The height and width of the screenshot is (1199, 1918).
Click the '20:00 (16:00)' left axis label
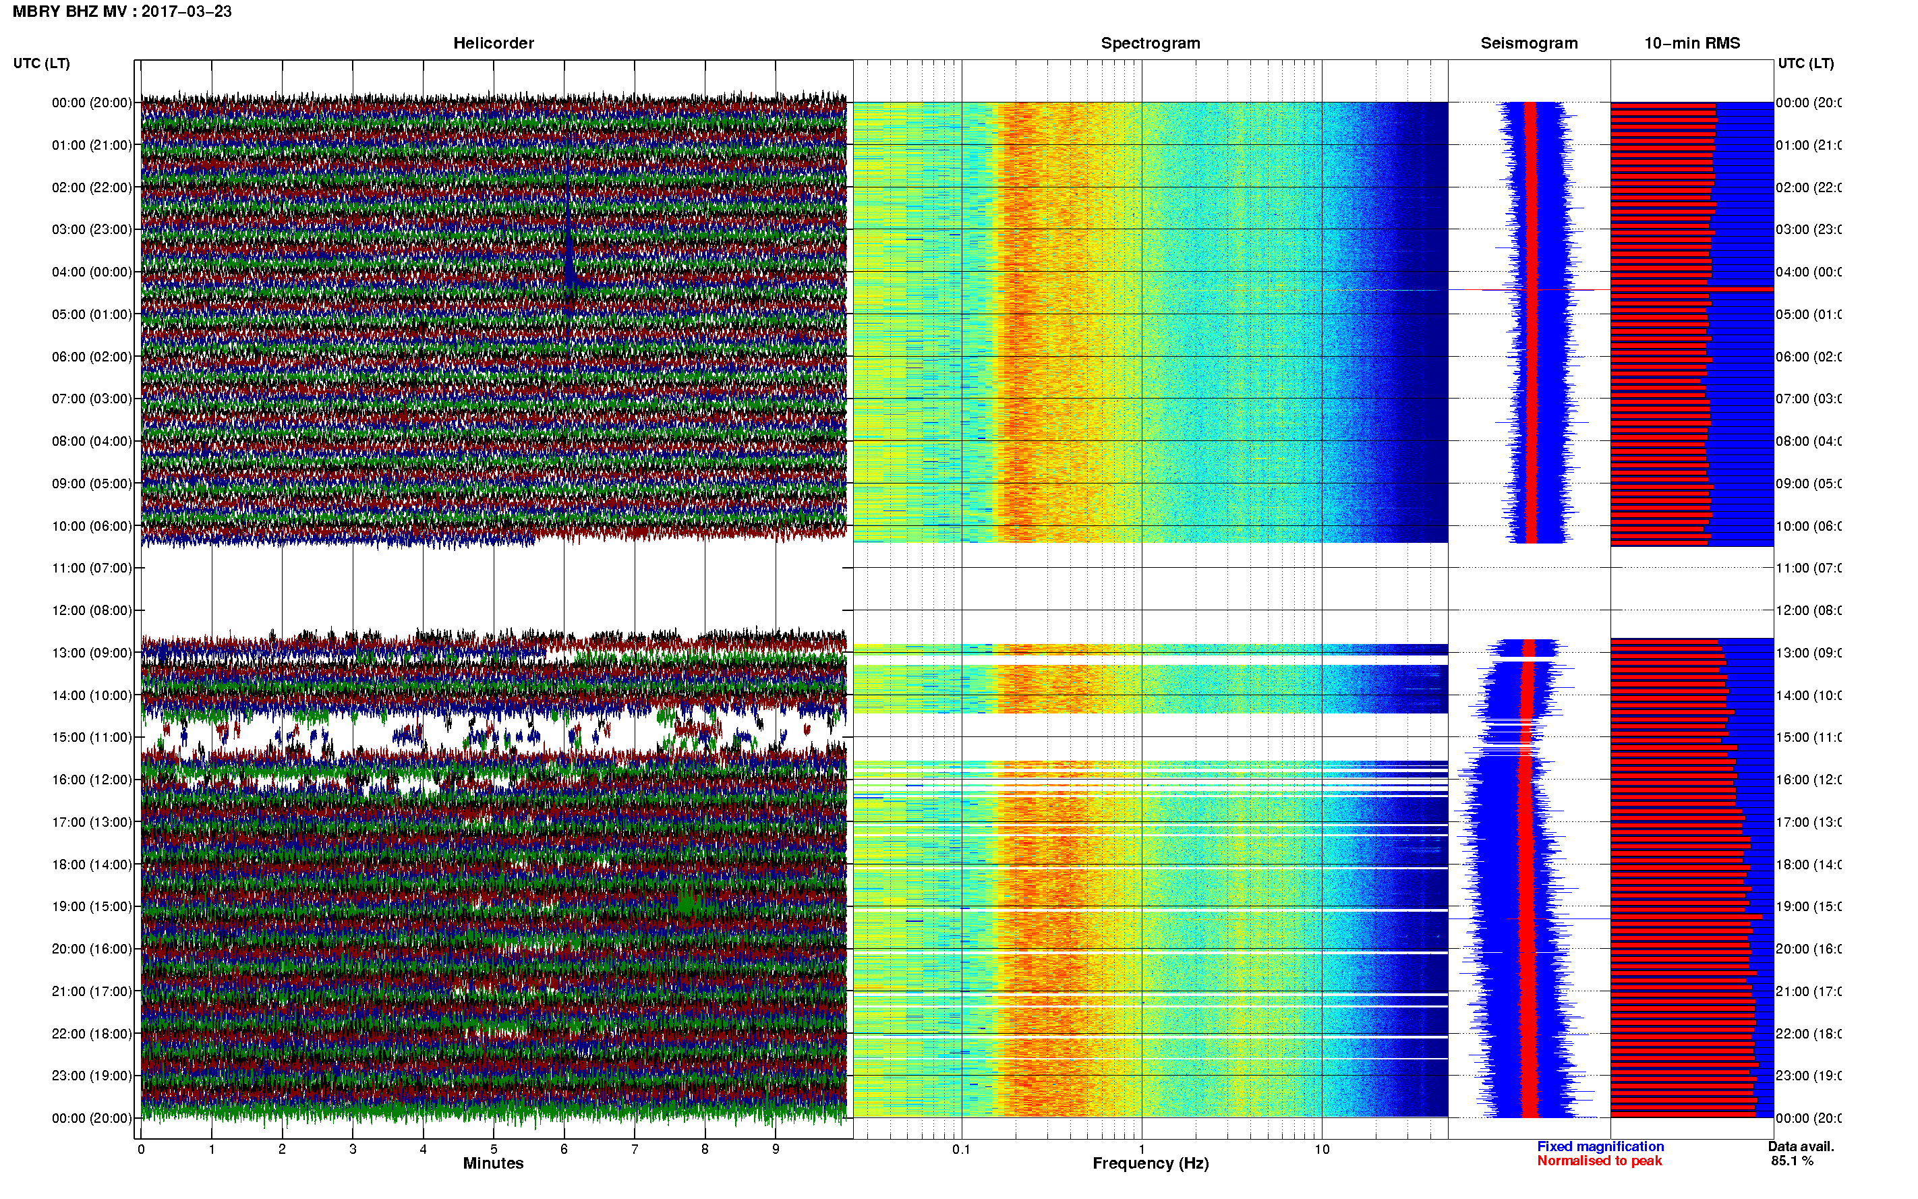(92, 949)
